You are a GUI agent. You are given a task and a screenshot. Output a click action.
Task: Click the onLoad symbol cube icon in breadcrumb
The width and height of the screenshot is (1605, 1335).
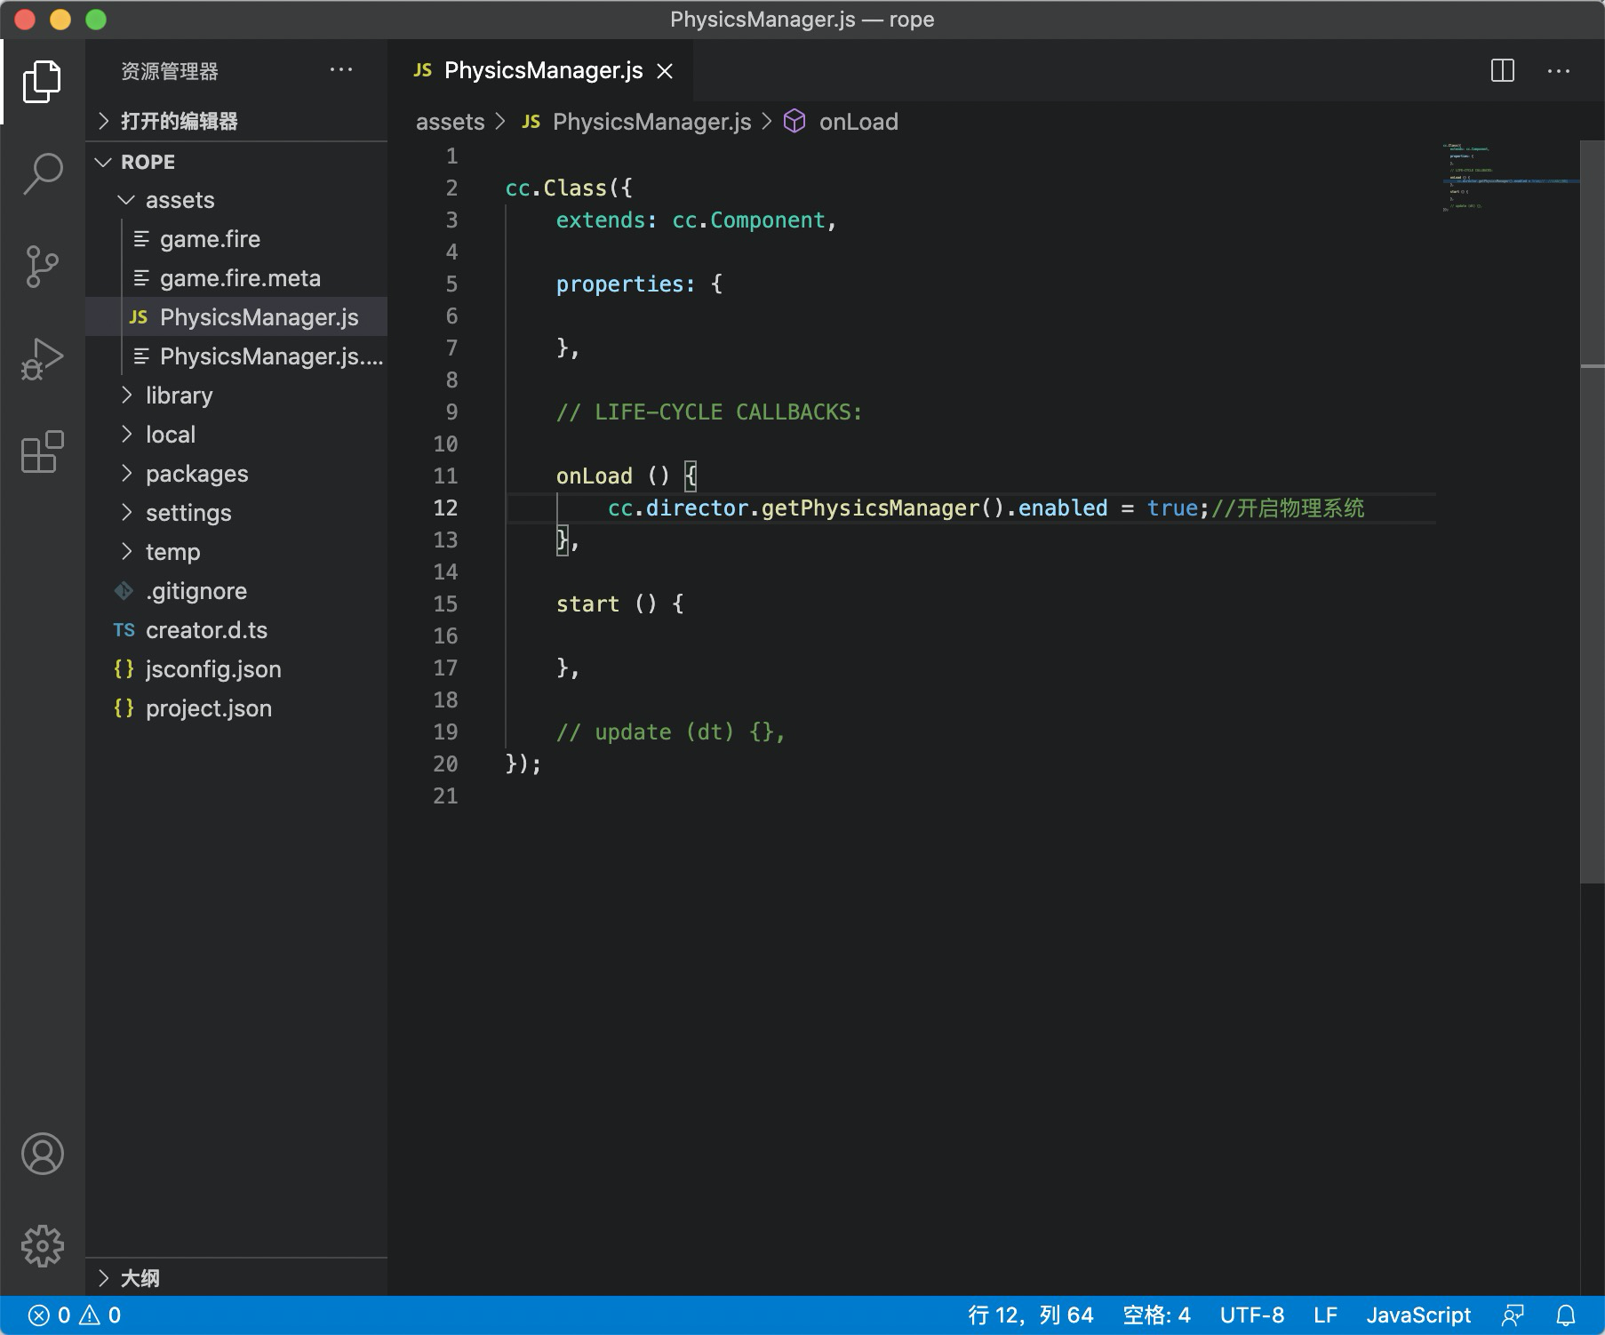tap(795, 122)
